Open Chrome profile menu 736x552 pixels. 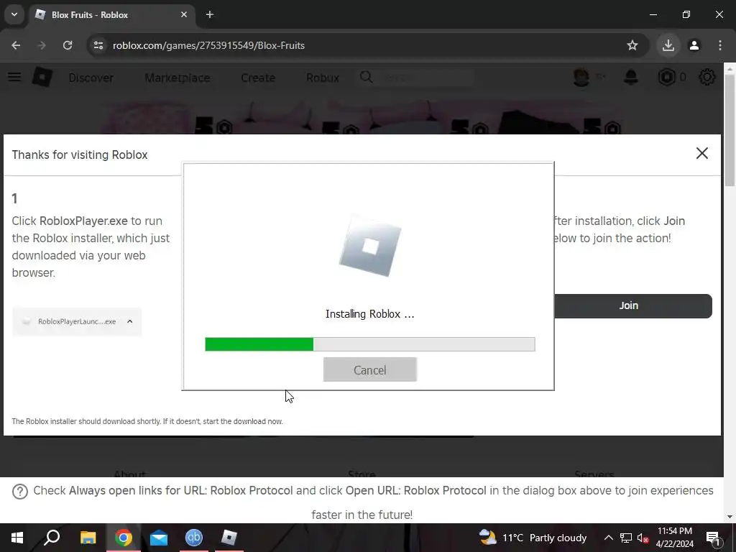click(694, 45)
